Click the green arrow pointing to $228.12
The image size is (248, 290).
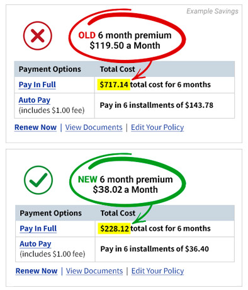click(x=143, y=214)
